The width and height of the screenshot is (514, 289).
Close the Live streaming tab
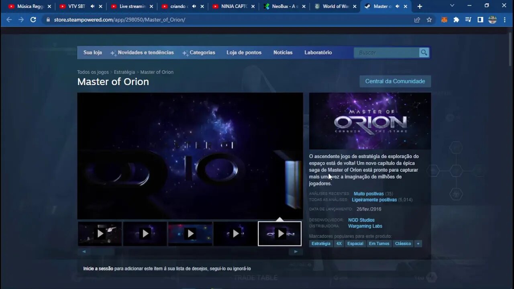151,6
